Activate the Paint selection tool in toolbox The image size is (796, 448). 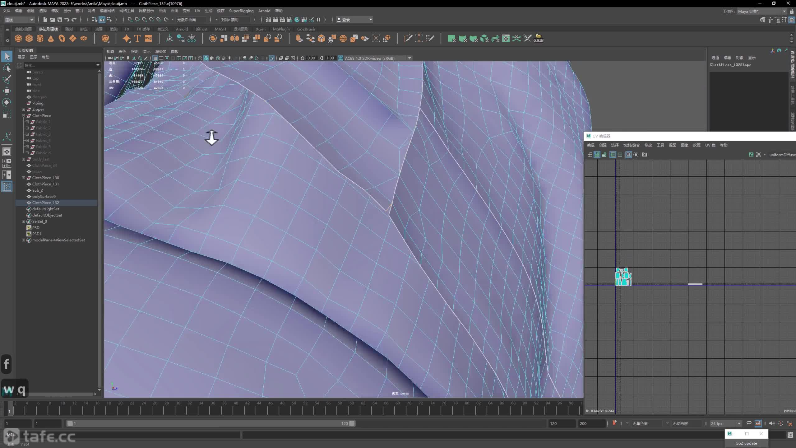pos(7,79)
